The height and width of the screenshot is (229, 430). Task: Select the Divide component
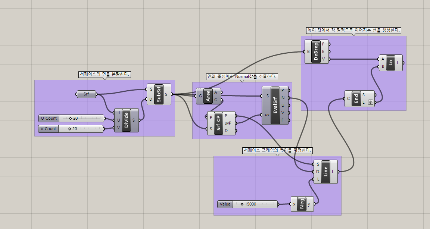tap(126, 120)
